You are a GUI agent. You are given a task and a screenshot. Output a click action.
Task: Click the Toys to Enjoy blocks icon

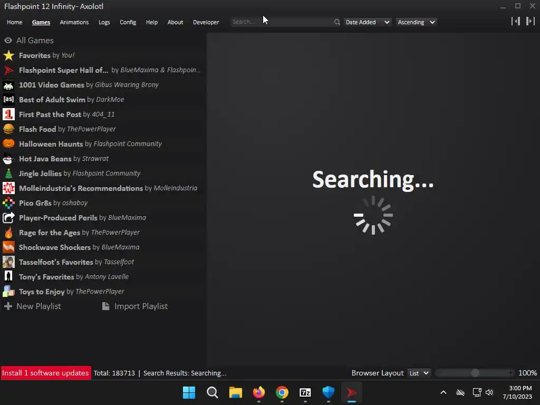[8, 292]
